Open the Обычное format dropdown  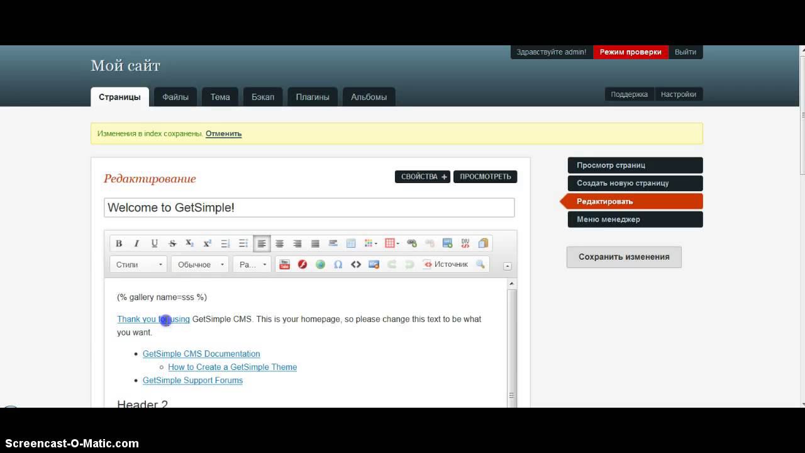click(x=200, y=265)
